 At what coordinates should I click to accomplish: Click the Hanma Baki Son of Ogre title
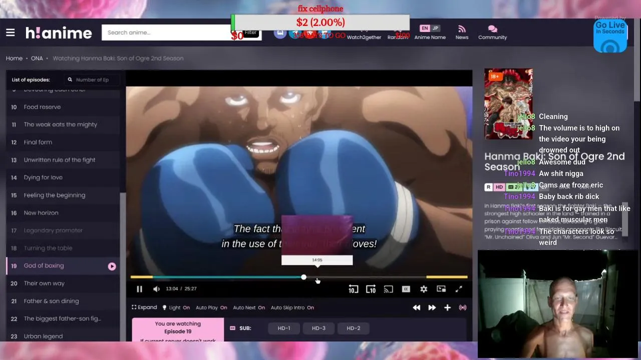click(x=554, y=161)
